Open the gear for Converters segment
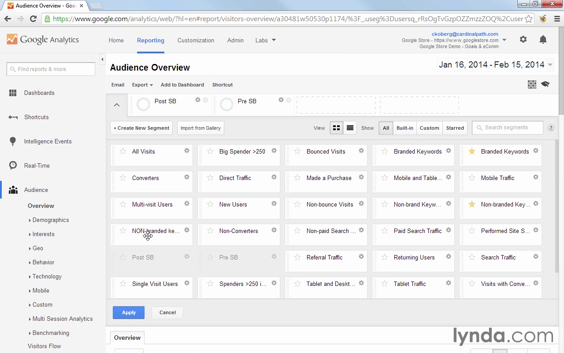564x353 pixels. (x=187, y=177)
